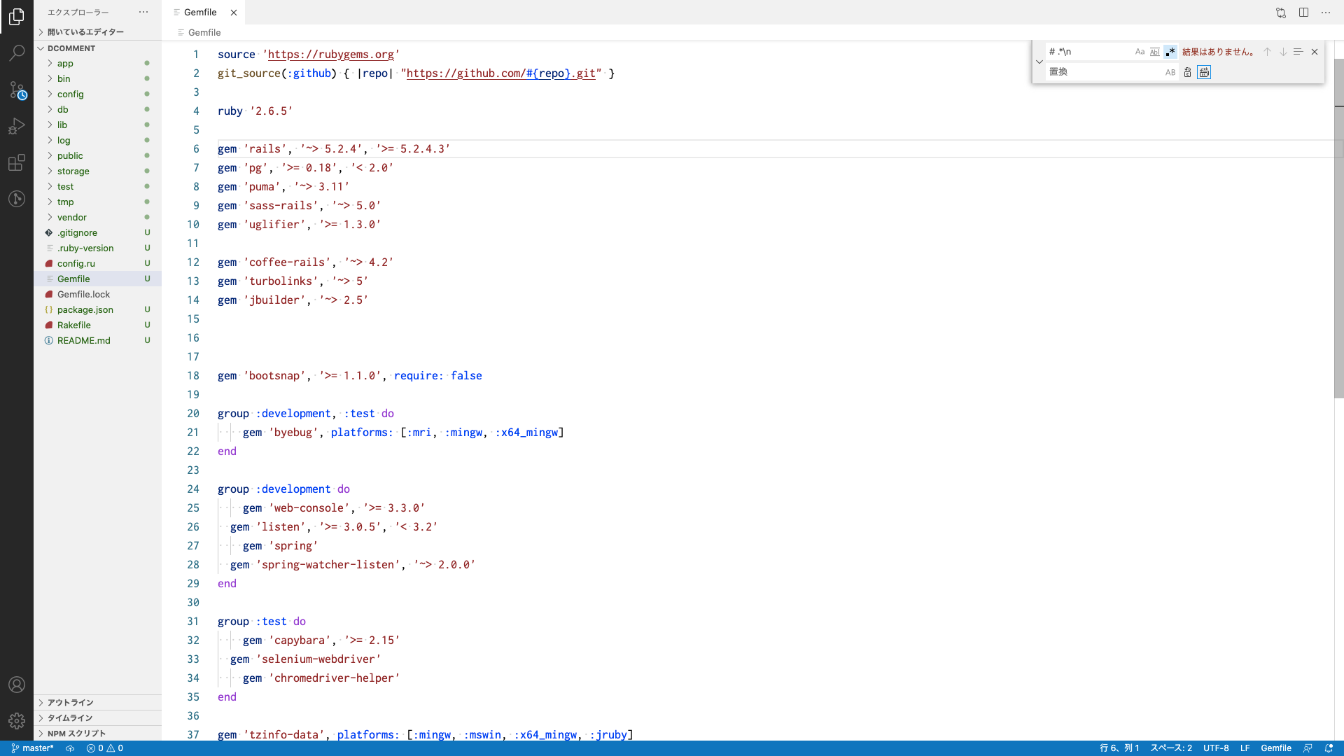Screen dimensions: 1344x756
Task: Expand the config folder
Action: (70, 94)
